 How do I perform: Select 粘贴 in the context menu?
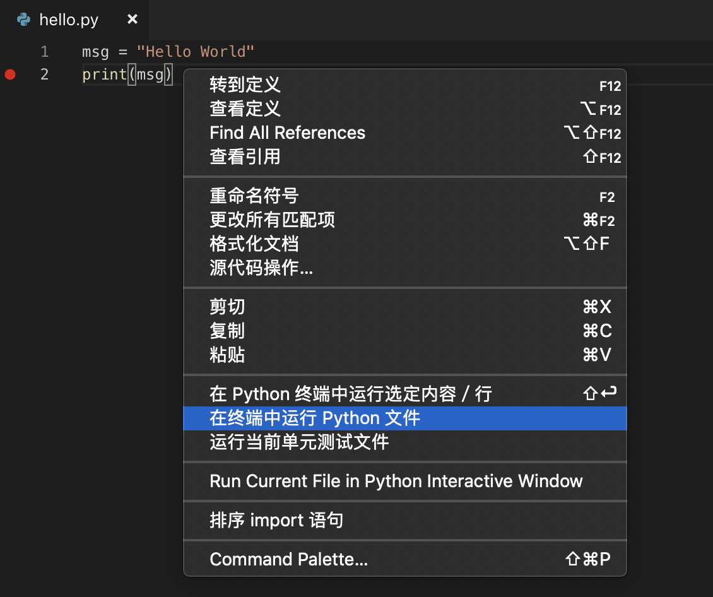pos(404,355)
